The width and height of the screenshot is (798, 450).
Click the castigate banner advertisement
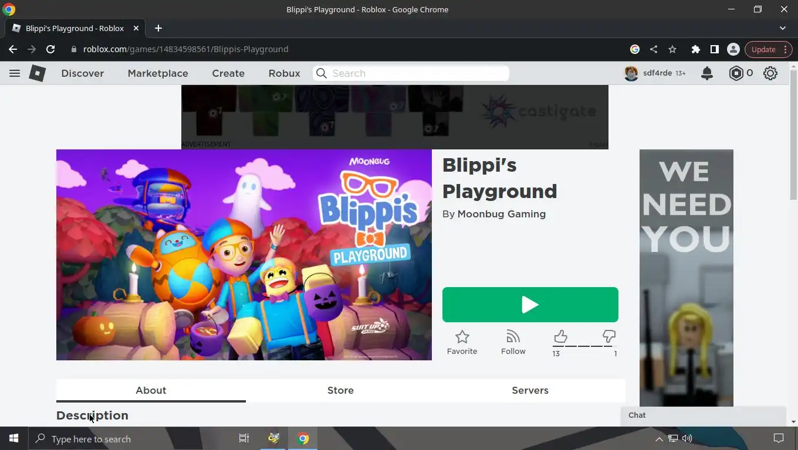395,117
